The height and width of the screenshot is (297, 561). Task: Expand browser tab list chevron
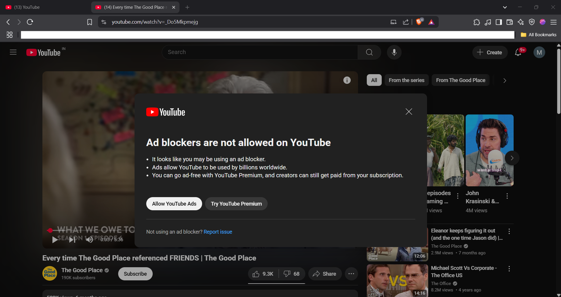pyautogui.click(x=505, y=7)
